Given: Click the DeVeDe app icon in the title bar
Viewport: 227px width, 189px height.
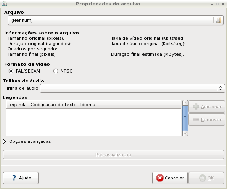Looking at the screenshot, I should pos(4,4).
